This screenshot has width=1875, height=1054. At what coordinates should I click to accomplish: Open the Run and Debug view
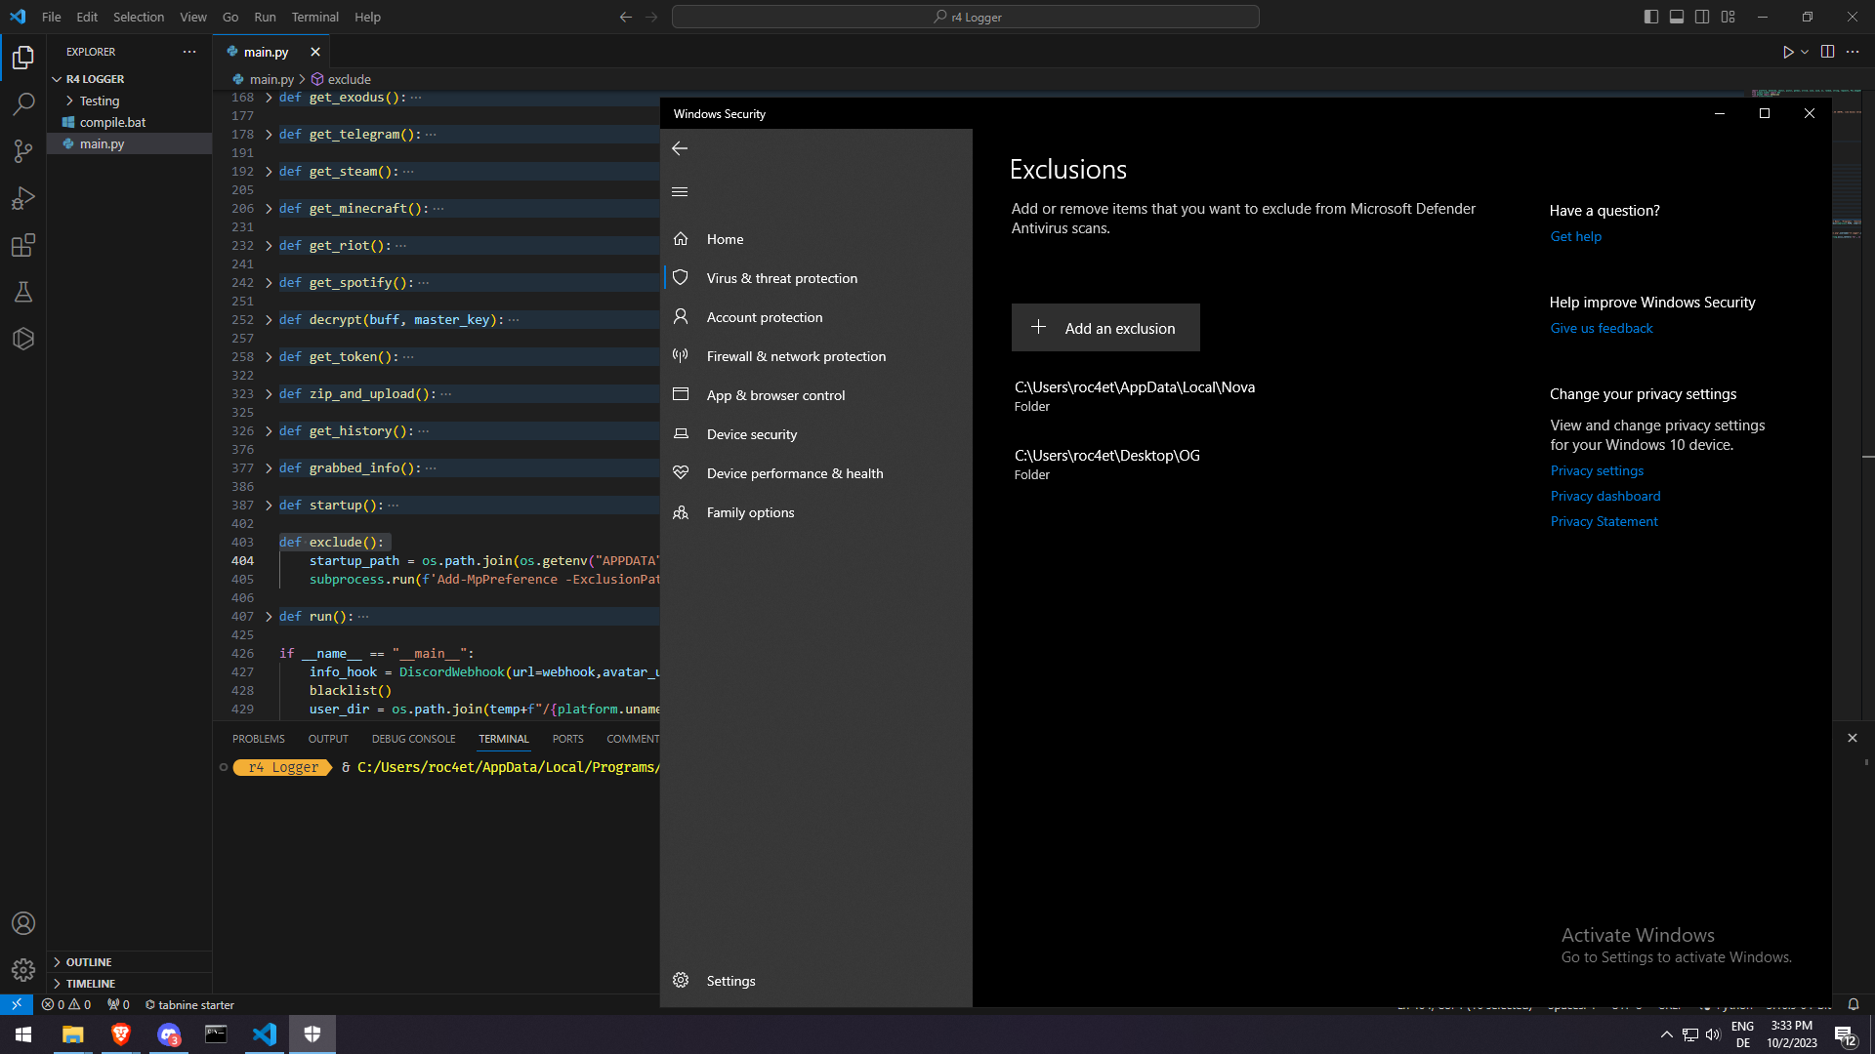point(23,198)
